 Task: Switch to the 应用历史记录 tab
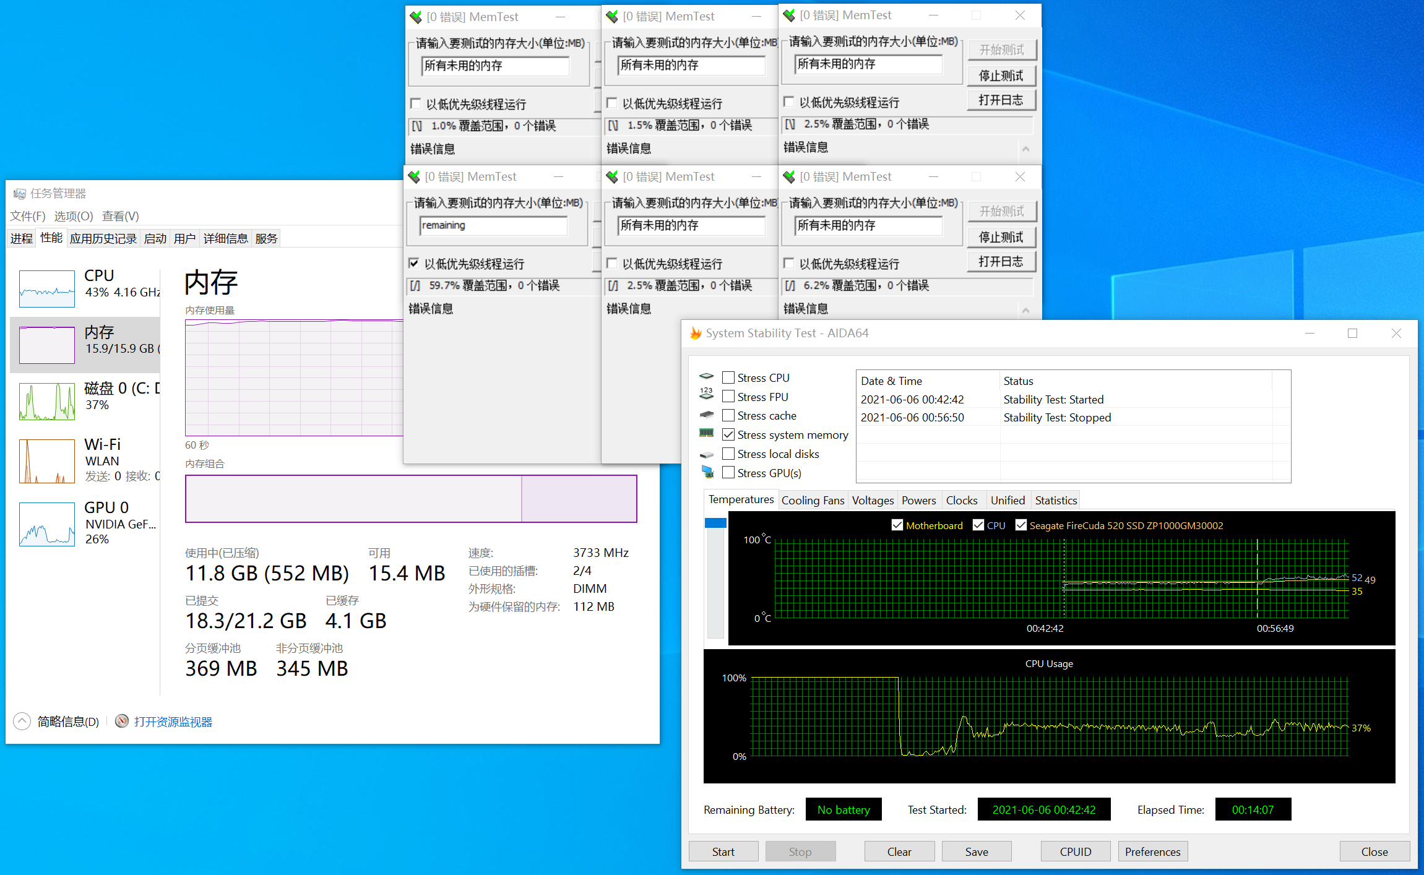[103, 239]
